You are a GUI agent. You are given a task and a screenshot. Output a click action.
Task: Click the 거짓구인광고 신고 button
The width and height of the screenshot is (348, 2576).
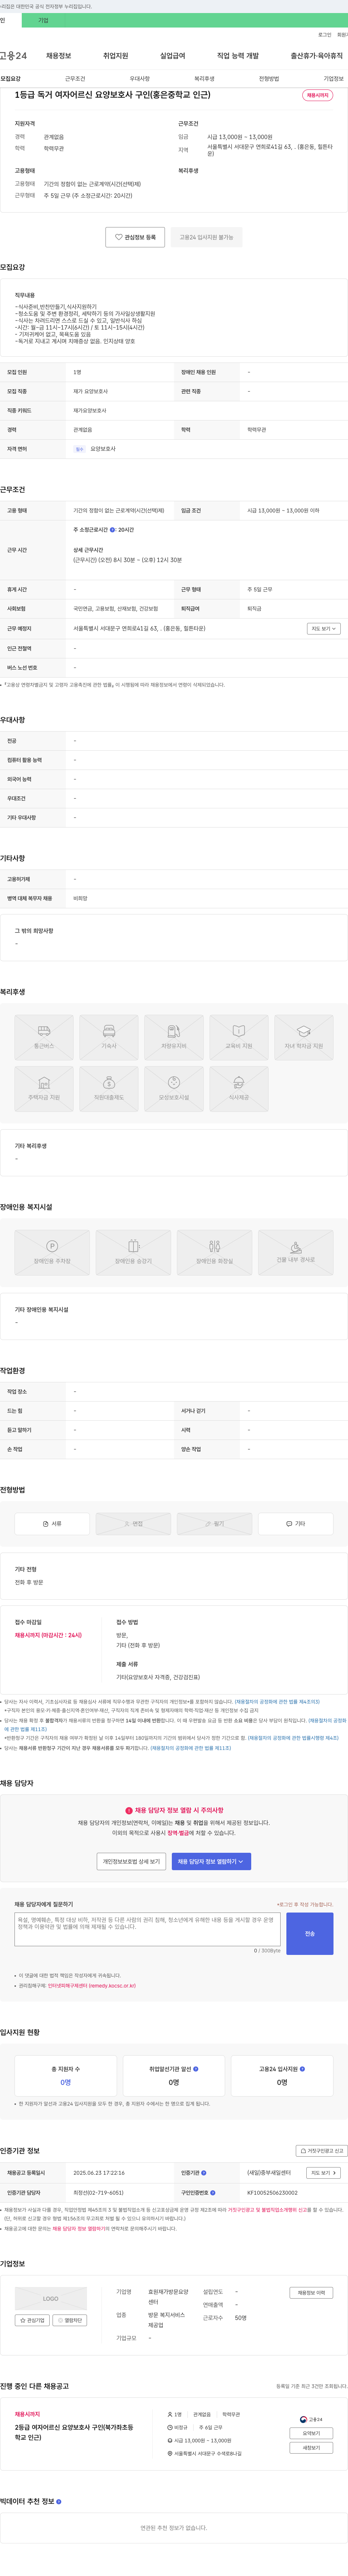(x=321, y=2151)
